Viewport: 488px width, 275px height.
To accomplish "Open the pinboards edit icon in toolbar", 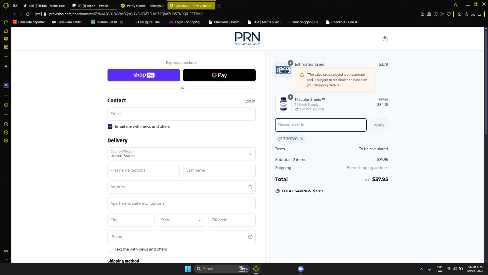I will (422, 14).
